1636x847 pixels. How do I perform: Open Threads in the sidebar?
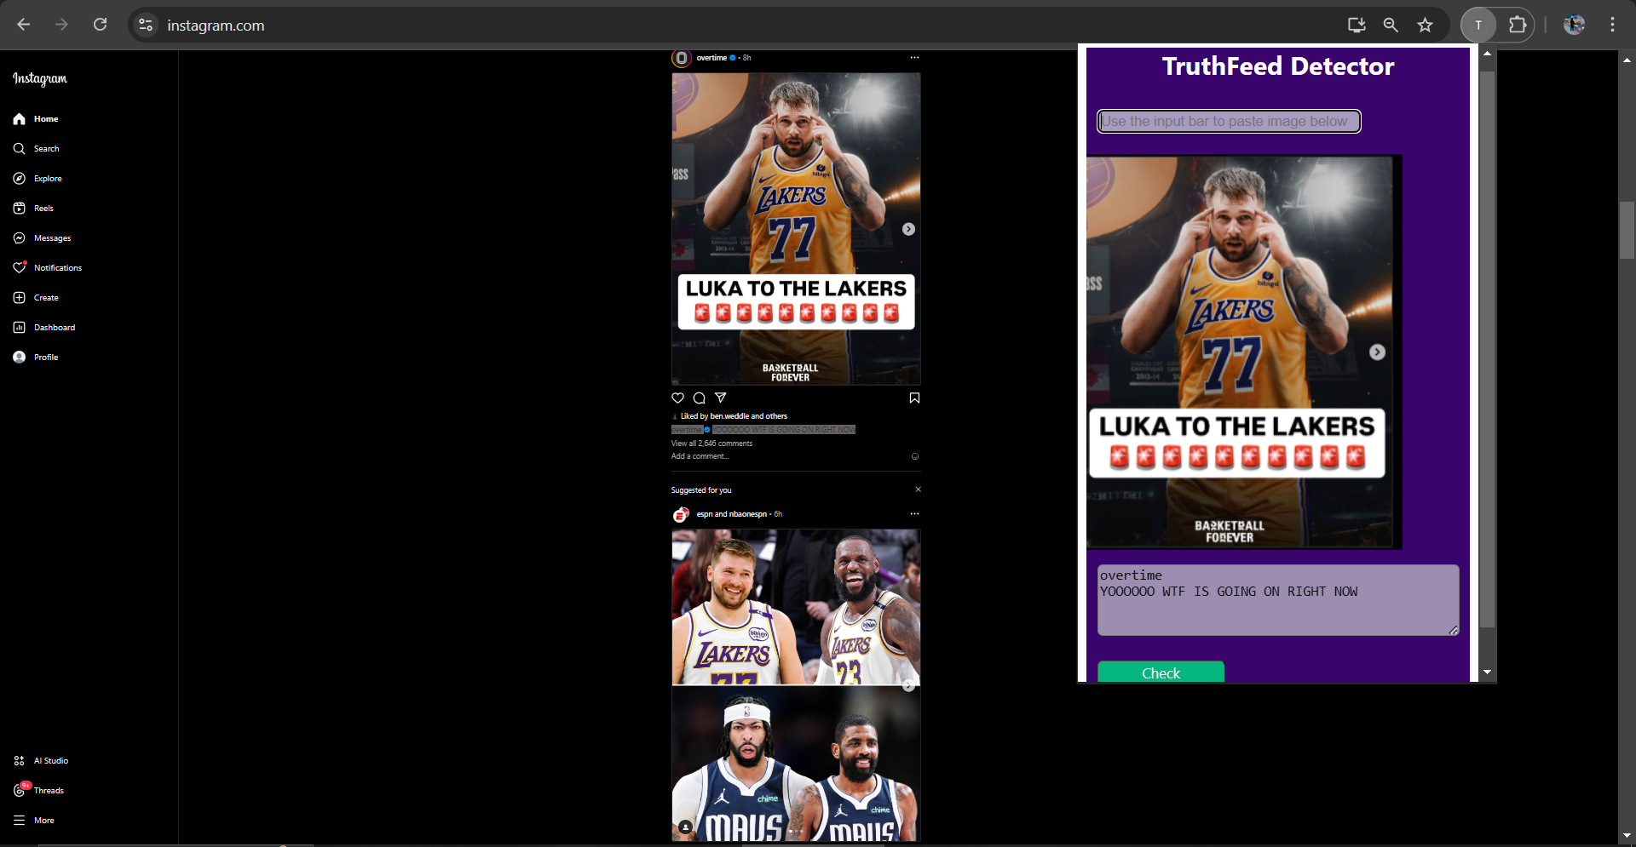[x=38, y=791]
